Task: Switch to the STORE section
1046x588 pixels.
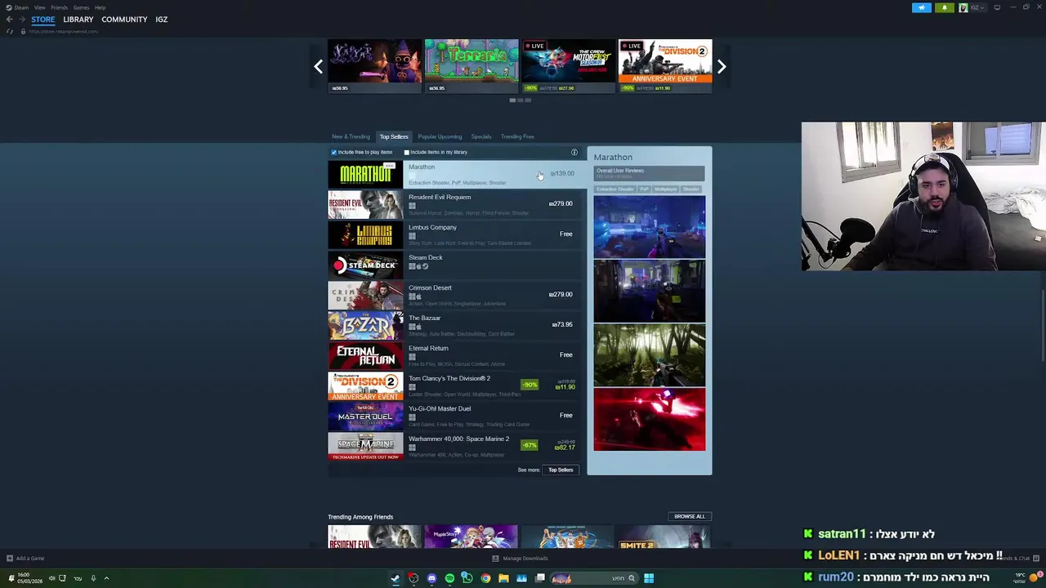Action: click(43, 20)
